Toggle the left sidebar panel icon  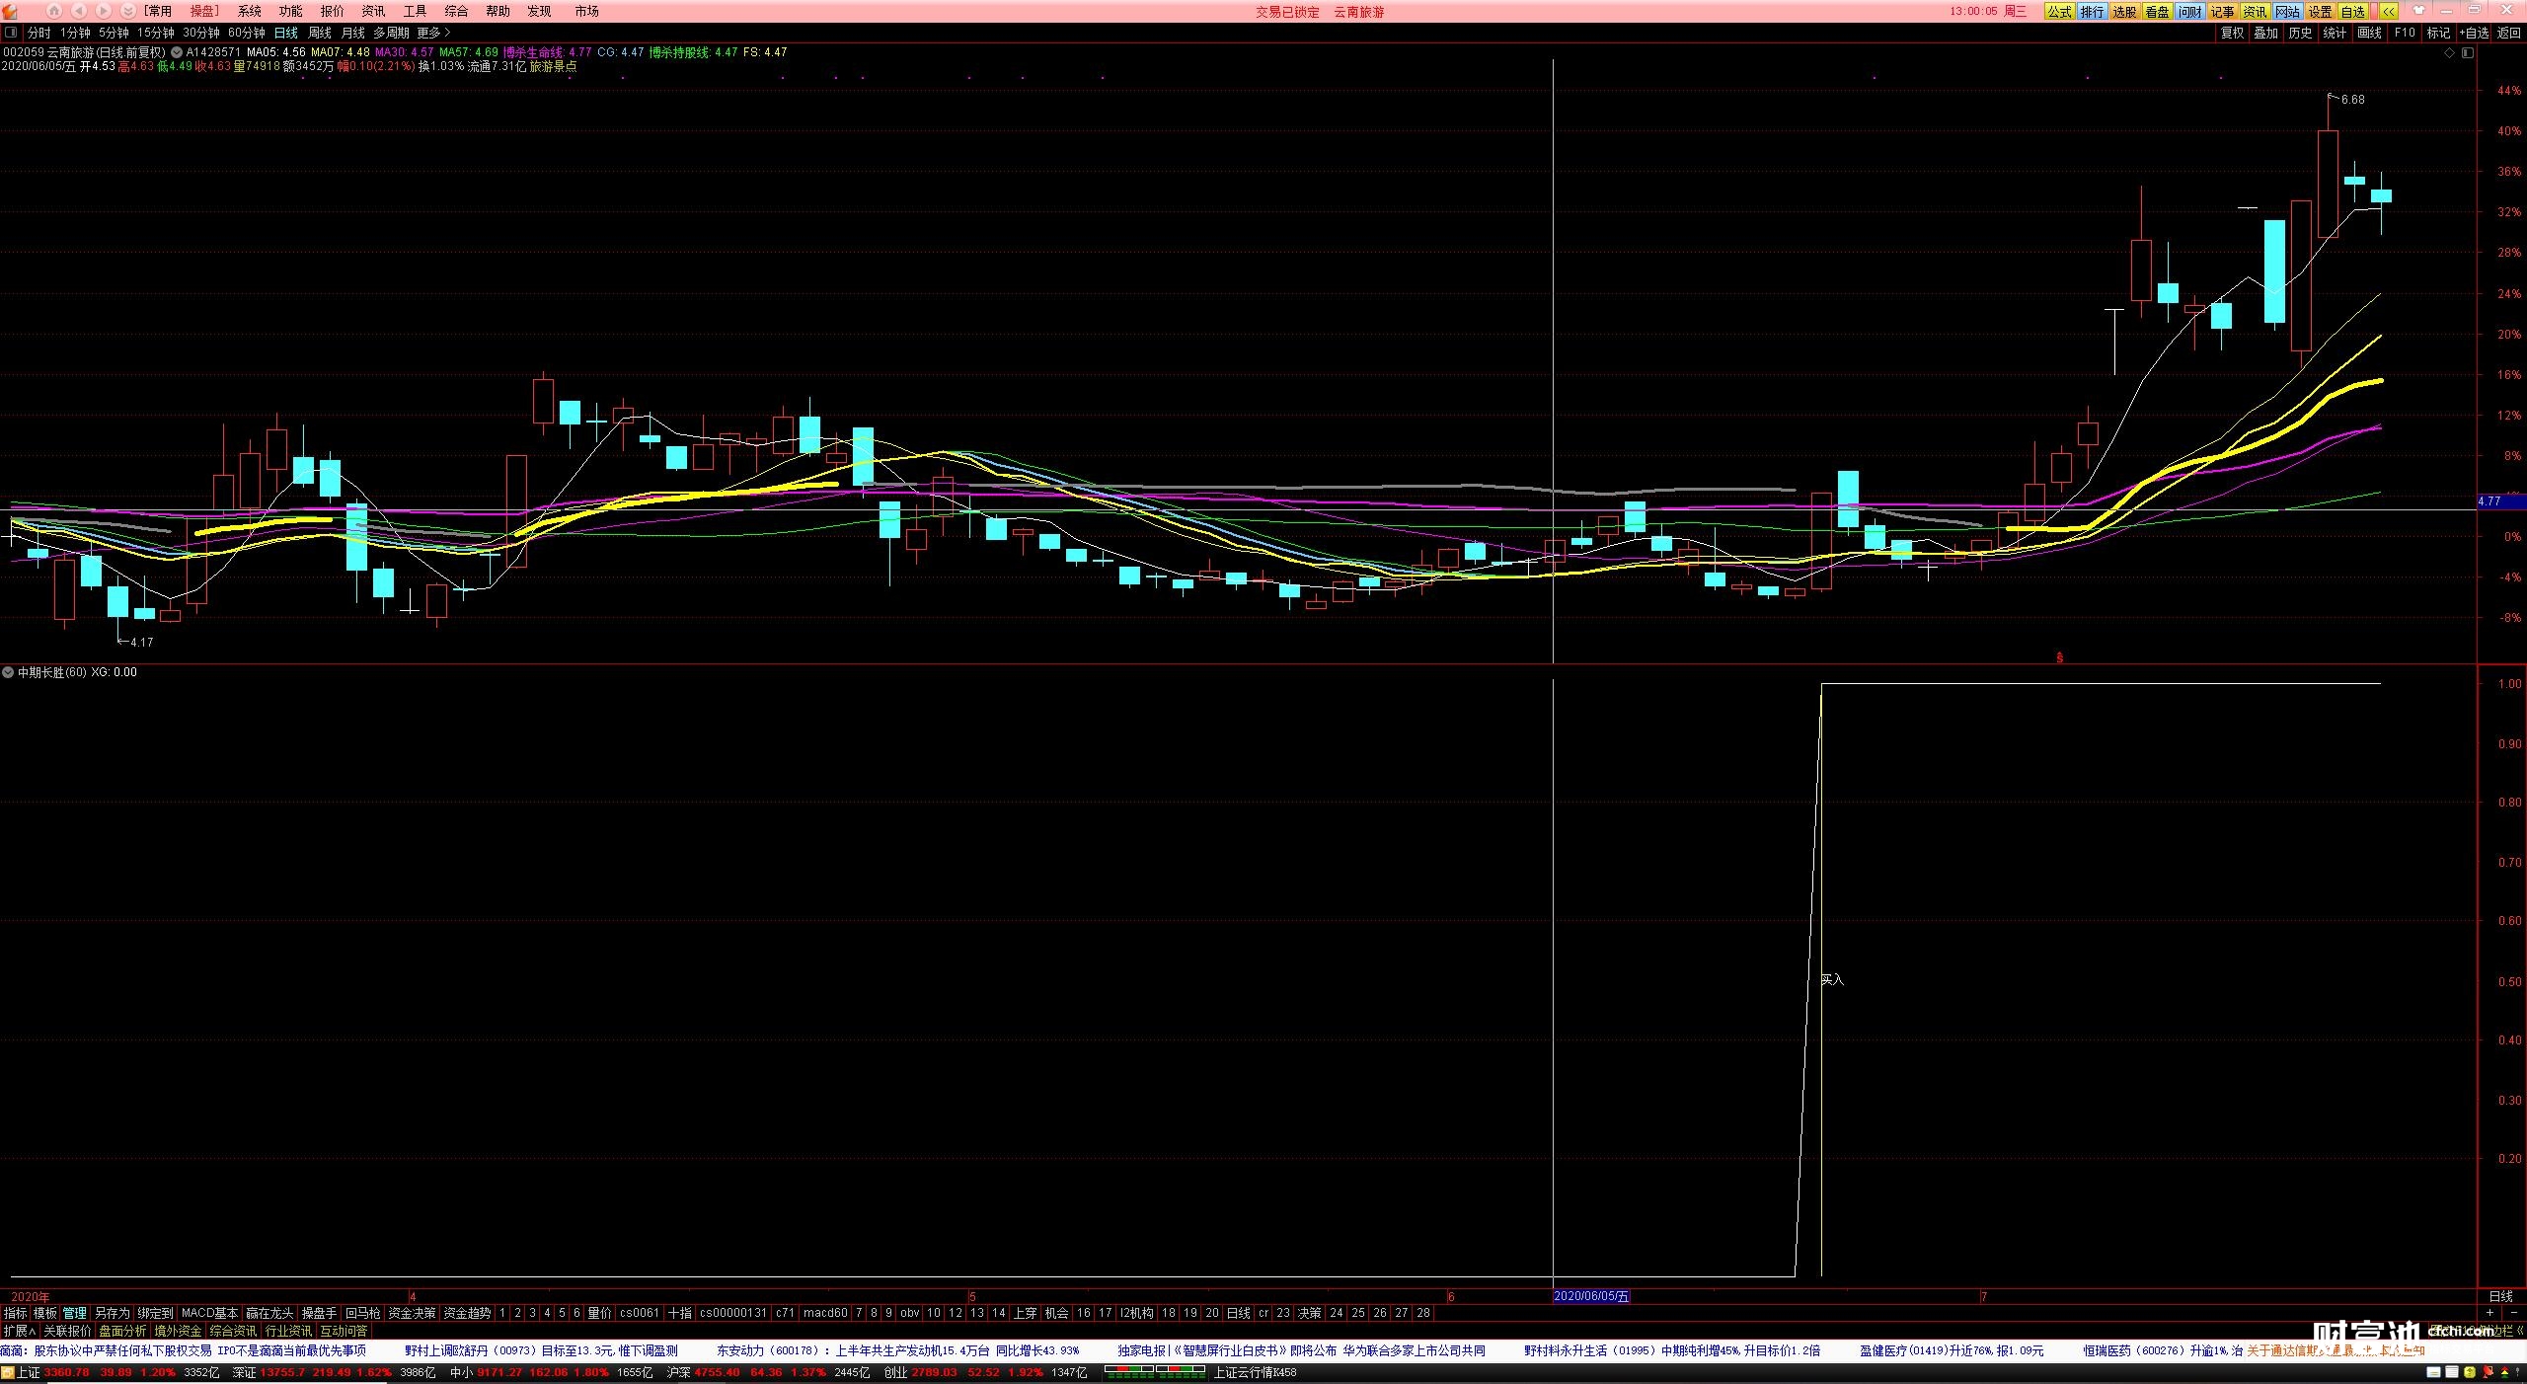pos(11,33)
